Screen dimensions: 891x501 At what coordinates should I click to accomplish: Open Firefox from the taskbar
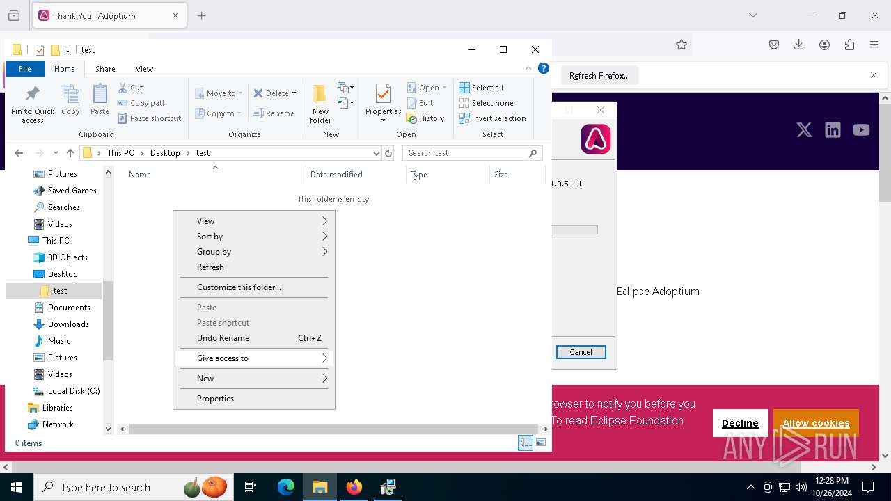pos(354,487)
